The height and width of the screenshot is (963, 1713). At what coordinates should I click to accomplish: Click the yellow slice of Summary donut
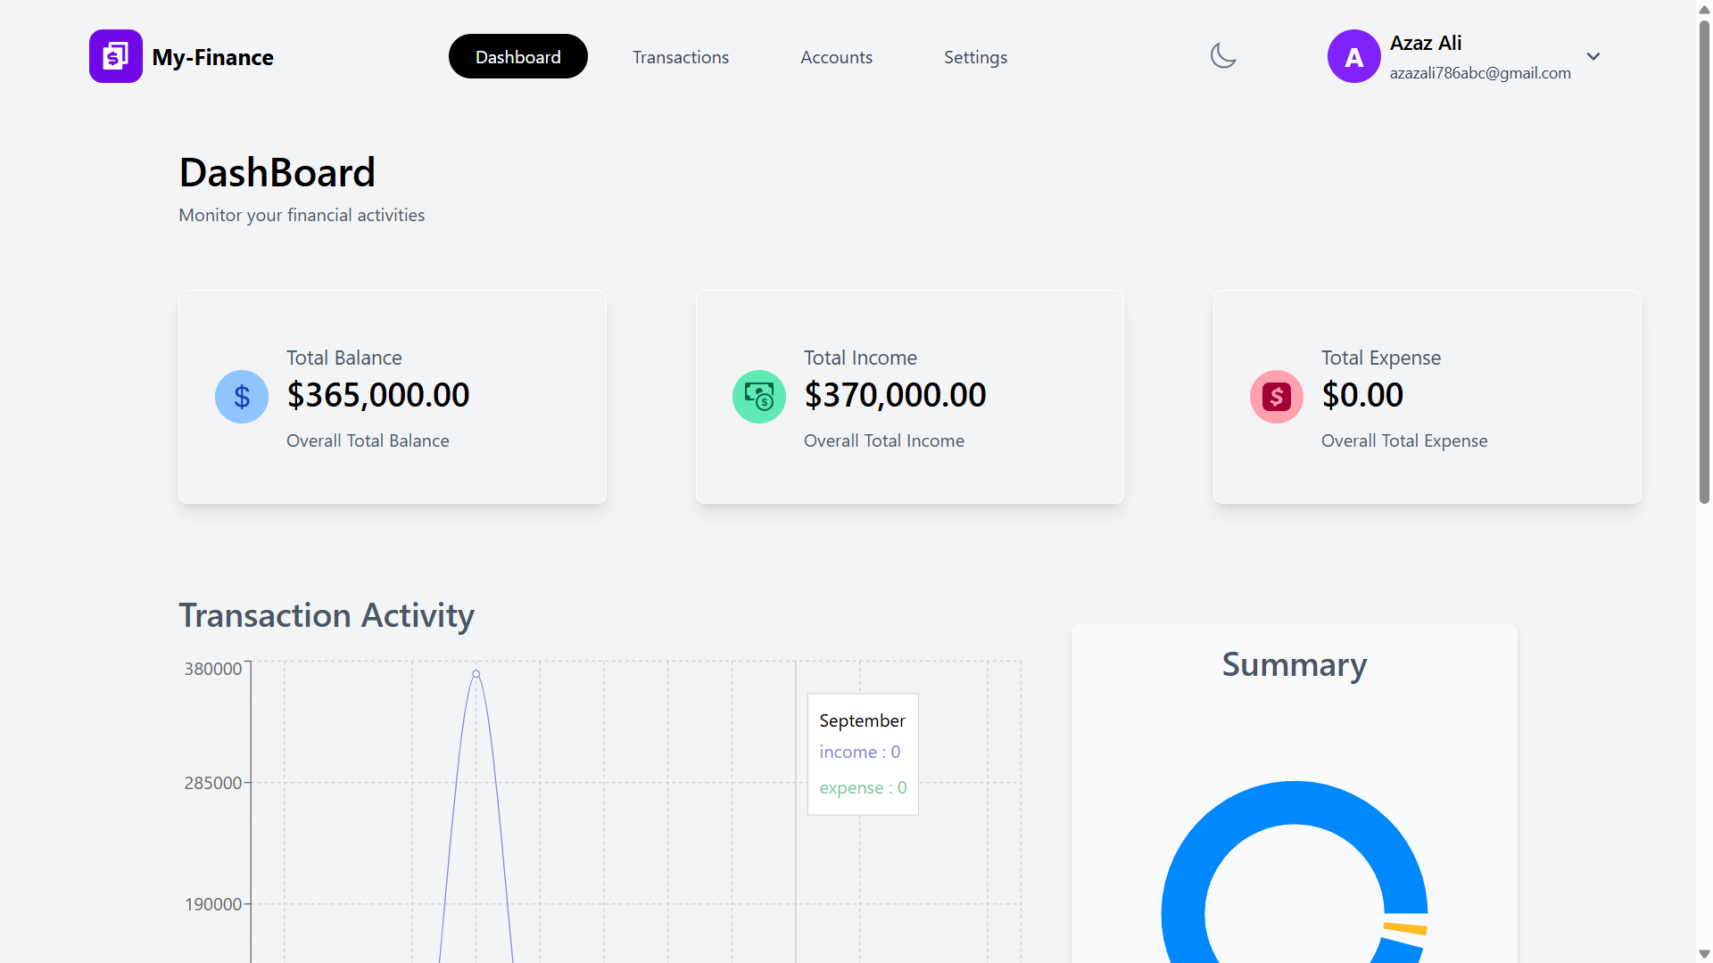1406,929
